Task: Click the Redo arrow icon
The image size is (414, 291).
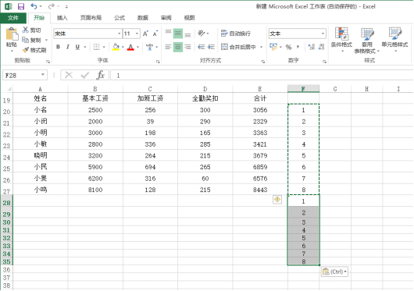Action: [x=52, y=6]
